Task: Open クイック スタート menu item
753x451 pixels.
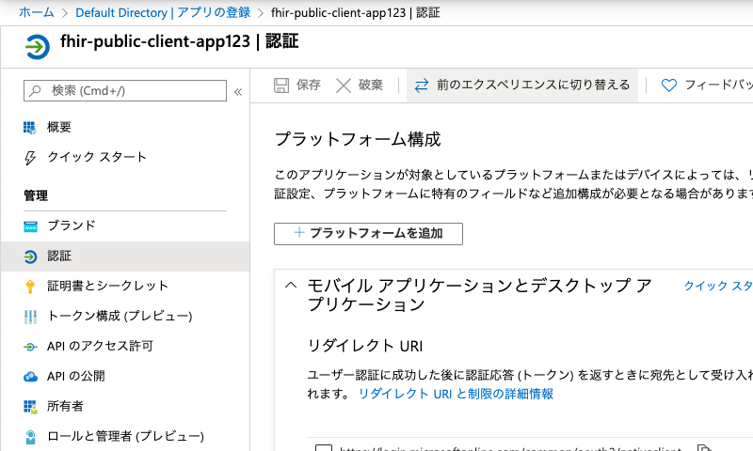Action: [97, 157]
